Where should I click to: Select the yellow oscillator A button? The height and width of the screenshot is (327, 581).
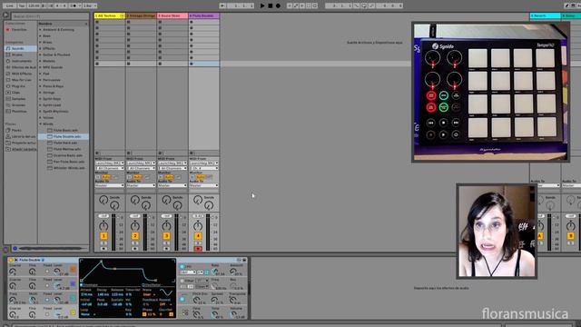click(x=73, y=312)
